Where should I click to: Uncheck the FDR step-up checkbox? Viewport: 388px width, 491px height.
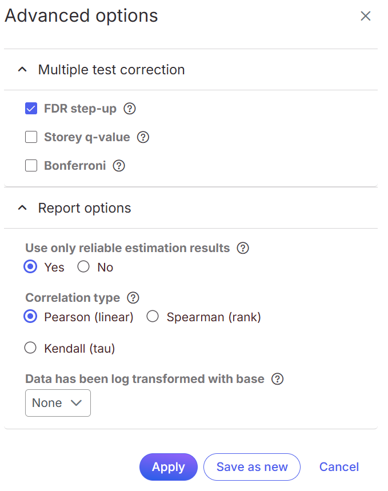pyautogui.click(x=31, y=109)
